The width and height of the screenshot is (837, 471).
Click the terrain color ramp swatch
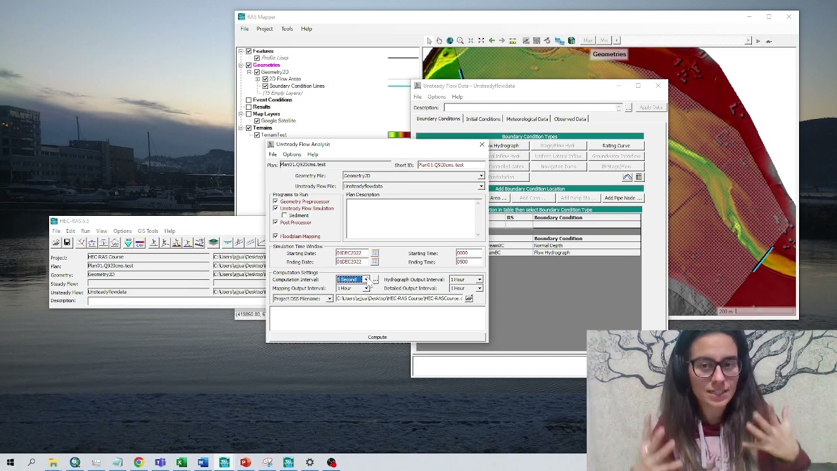click(399, 135)
